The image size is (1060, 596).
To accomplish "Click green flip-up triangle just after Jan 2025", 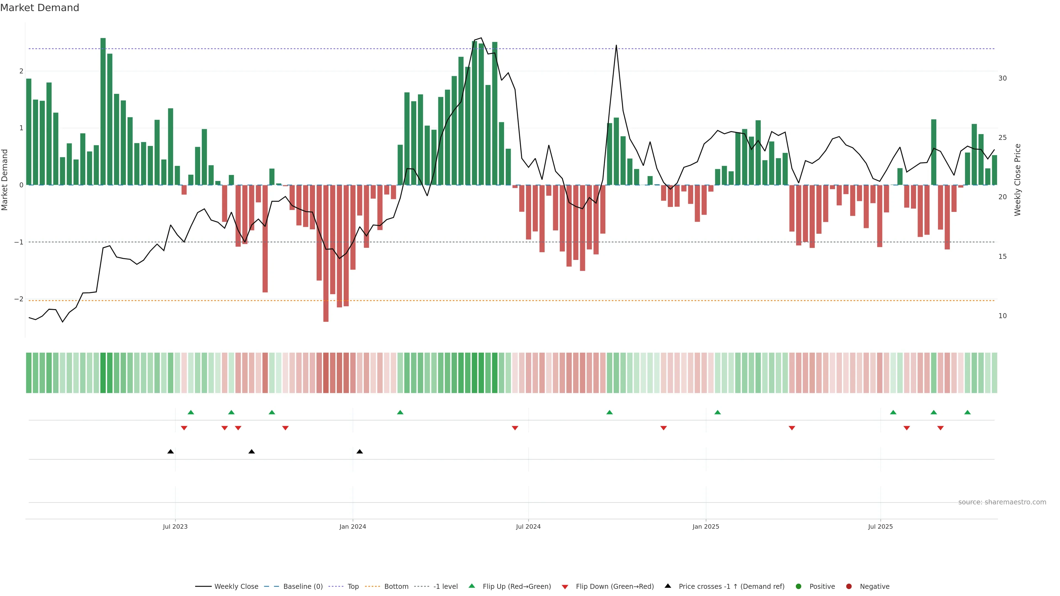I will (718, 412).
